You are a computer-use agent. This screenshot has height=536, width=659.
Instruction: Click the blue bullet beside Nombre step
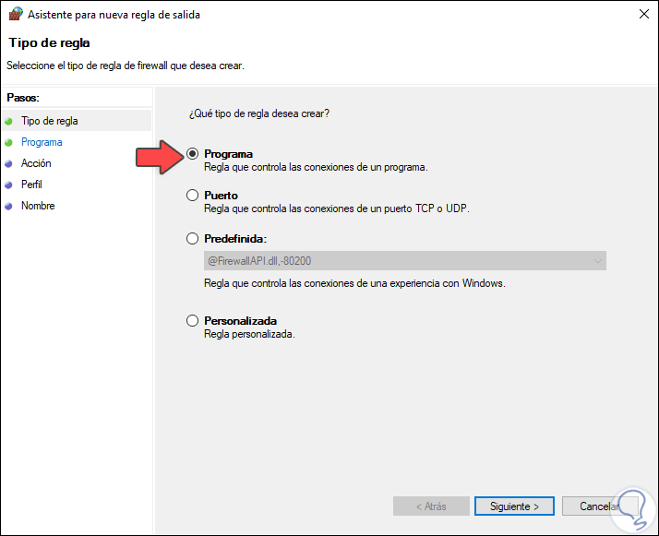pos(10,206)
